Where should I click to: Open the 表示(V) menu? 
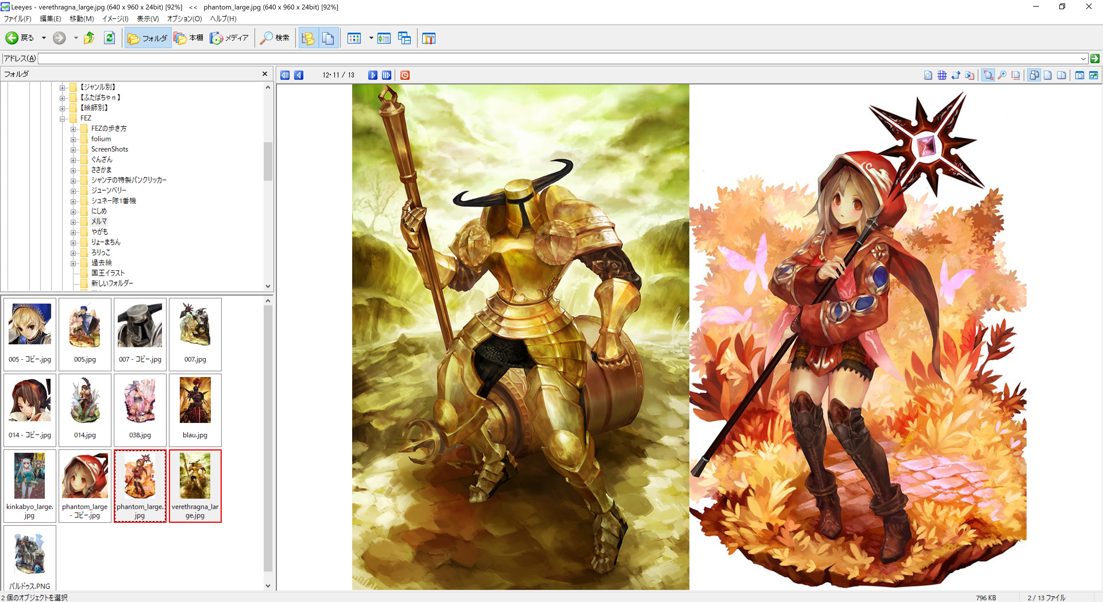pos(147,19)
